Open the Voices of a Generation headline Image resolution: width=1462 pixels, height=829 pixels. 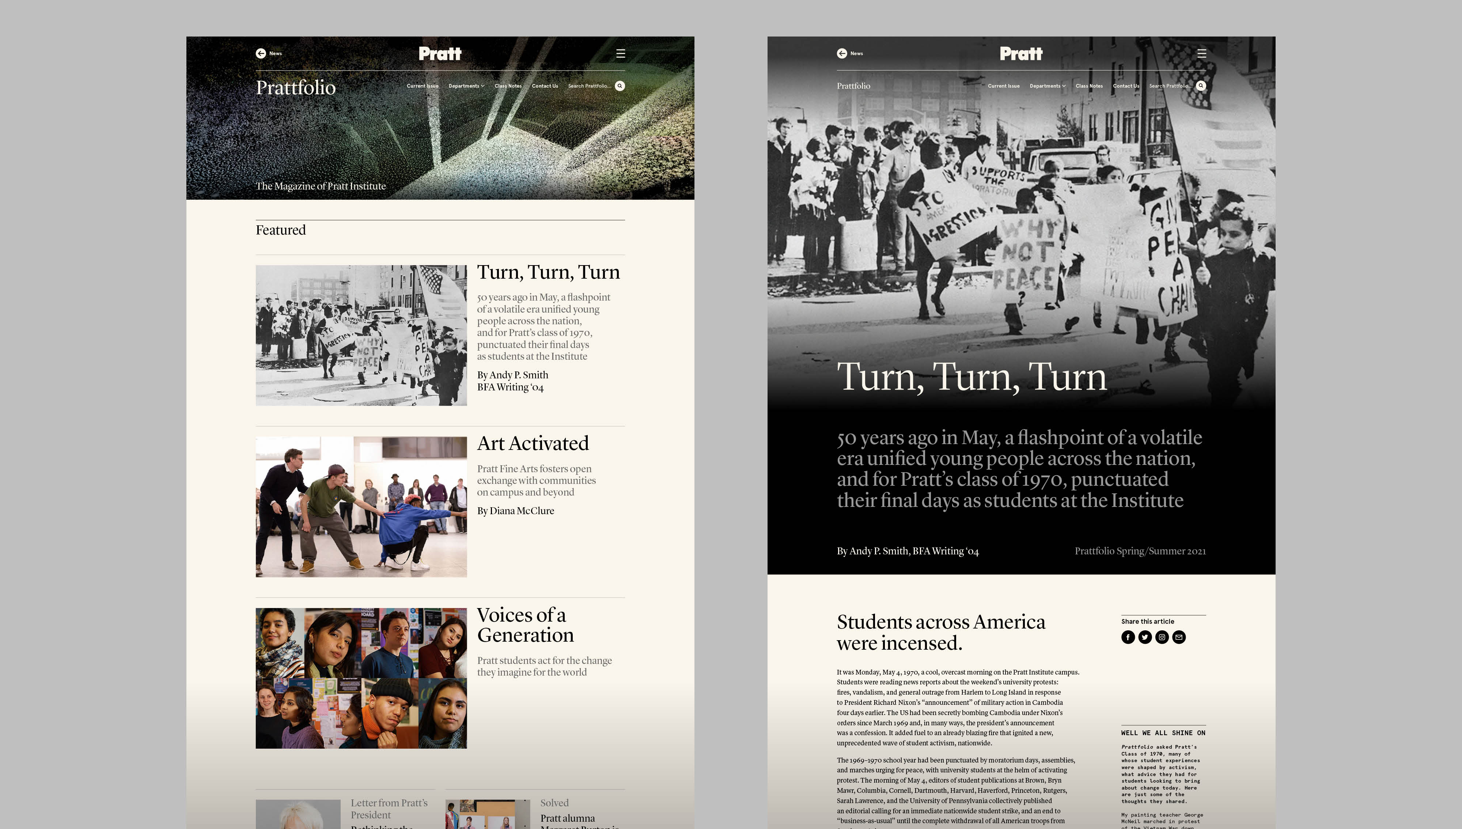coord(525,624)
